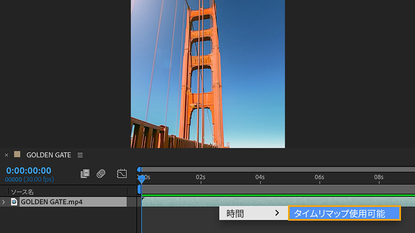Image resolution: width=415 pixels, height=233 pixels.
Task: Click the 08s mark on the time ruler
Action: click(379, 177)
